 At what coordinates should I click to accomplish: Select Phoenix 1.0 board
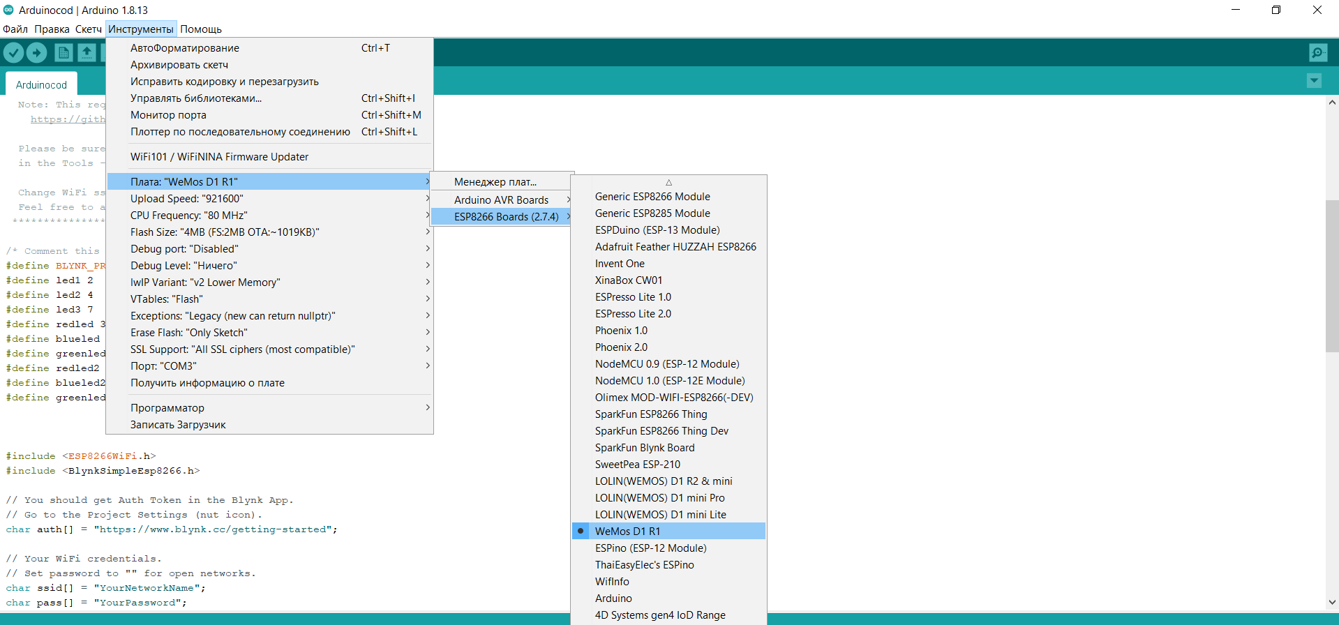668,331
